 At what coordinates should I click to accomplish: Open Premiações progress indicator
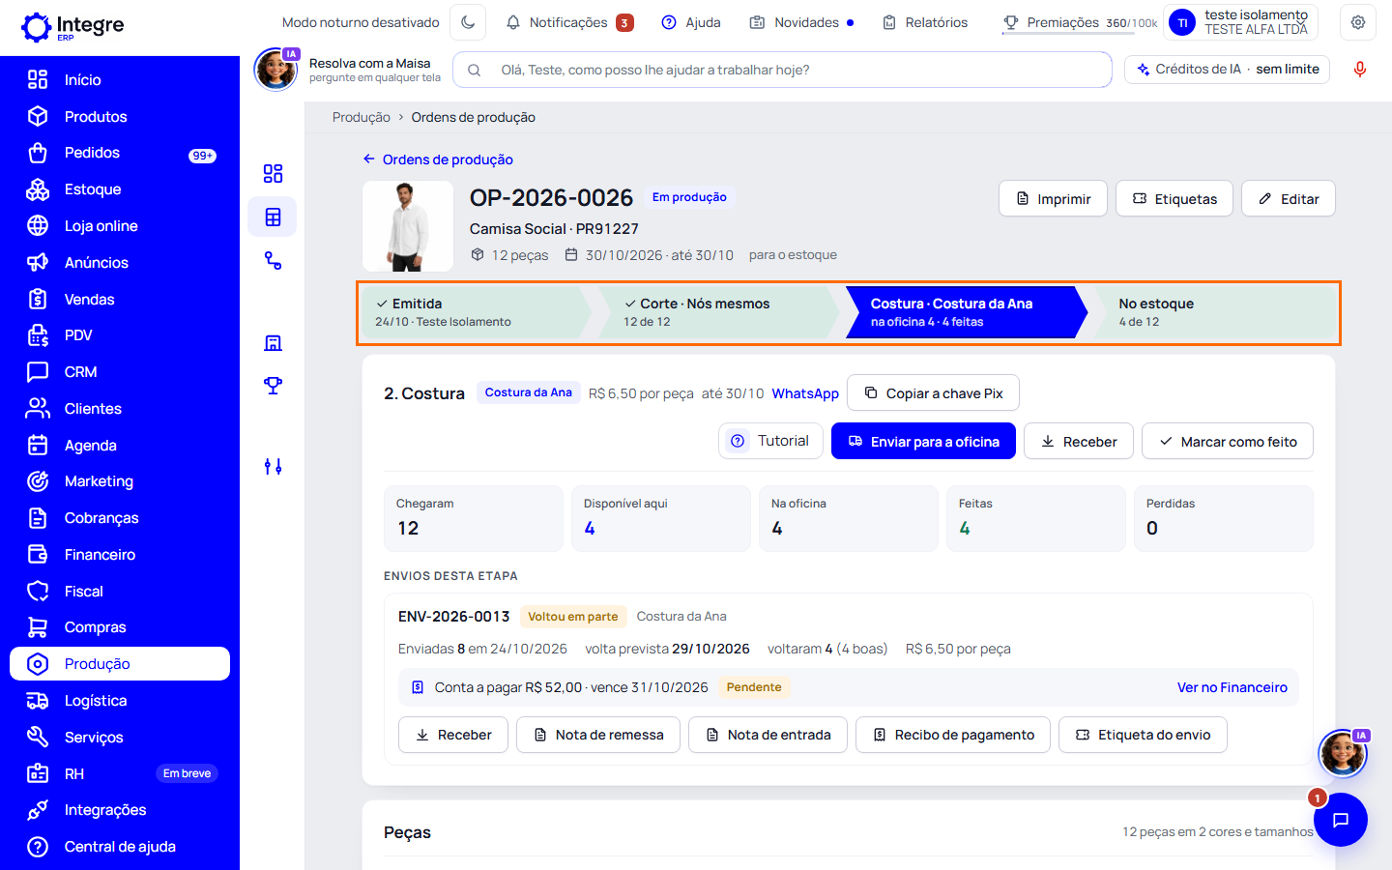coord(1080,22)
